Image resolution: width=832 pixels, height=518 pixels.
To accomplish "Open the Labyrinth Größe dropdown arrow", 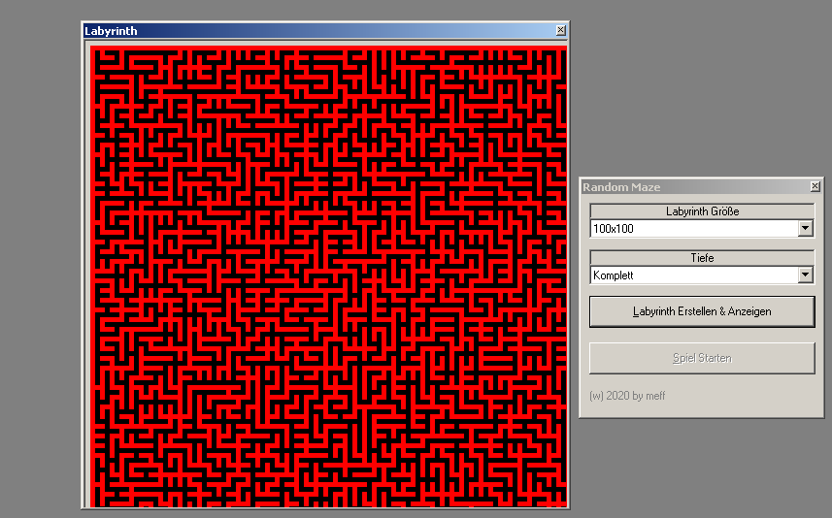I will tap(805, 229).
